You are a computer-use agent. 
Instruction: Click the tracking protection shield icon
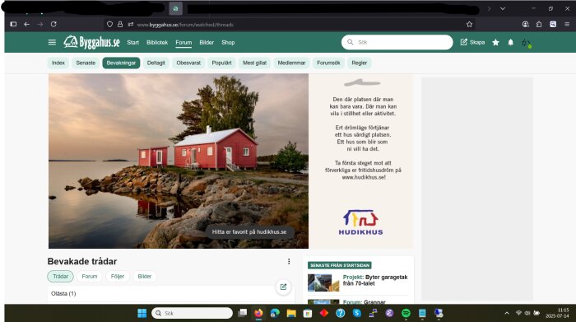pyautogui.click(x=109, y=24)
